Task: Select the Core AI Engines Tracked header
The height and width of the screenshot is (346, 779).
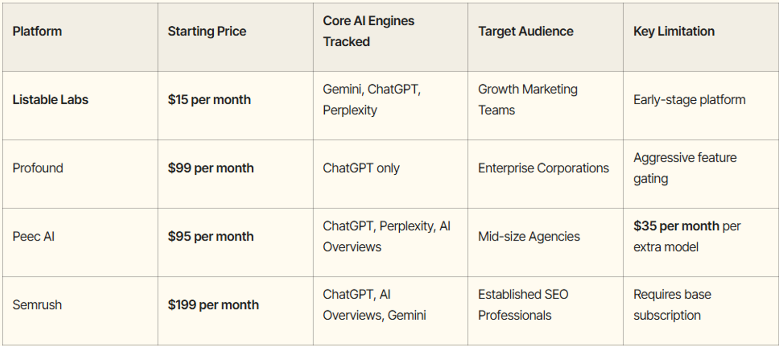Action: [x=369, y=31]
